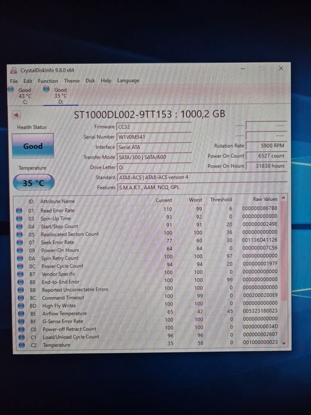Click the Threshold column header
This screenshot has width=311, height=415.
(221, 200)
